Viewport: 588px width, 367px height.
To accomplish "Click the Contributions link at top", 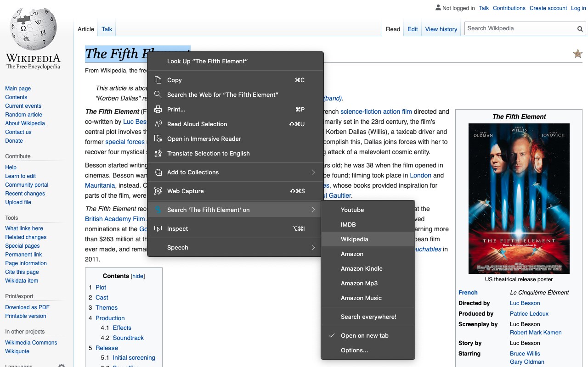I will (509, 8).
